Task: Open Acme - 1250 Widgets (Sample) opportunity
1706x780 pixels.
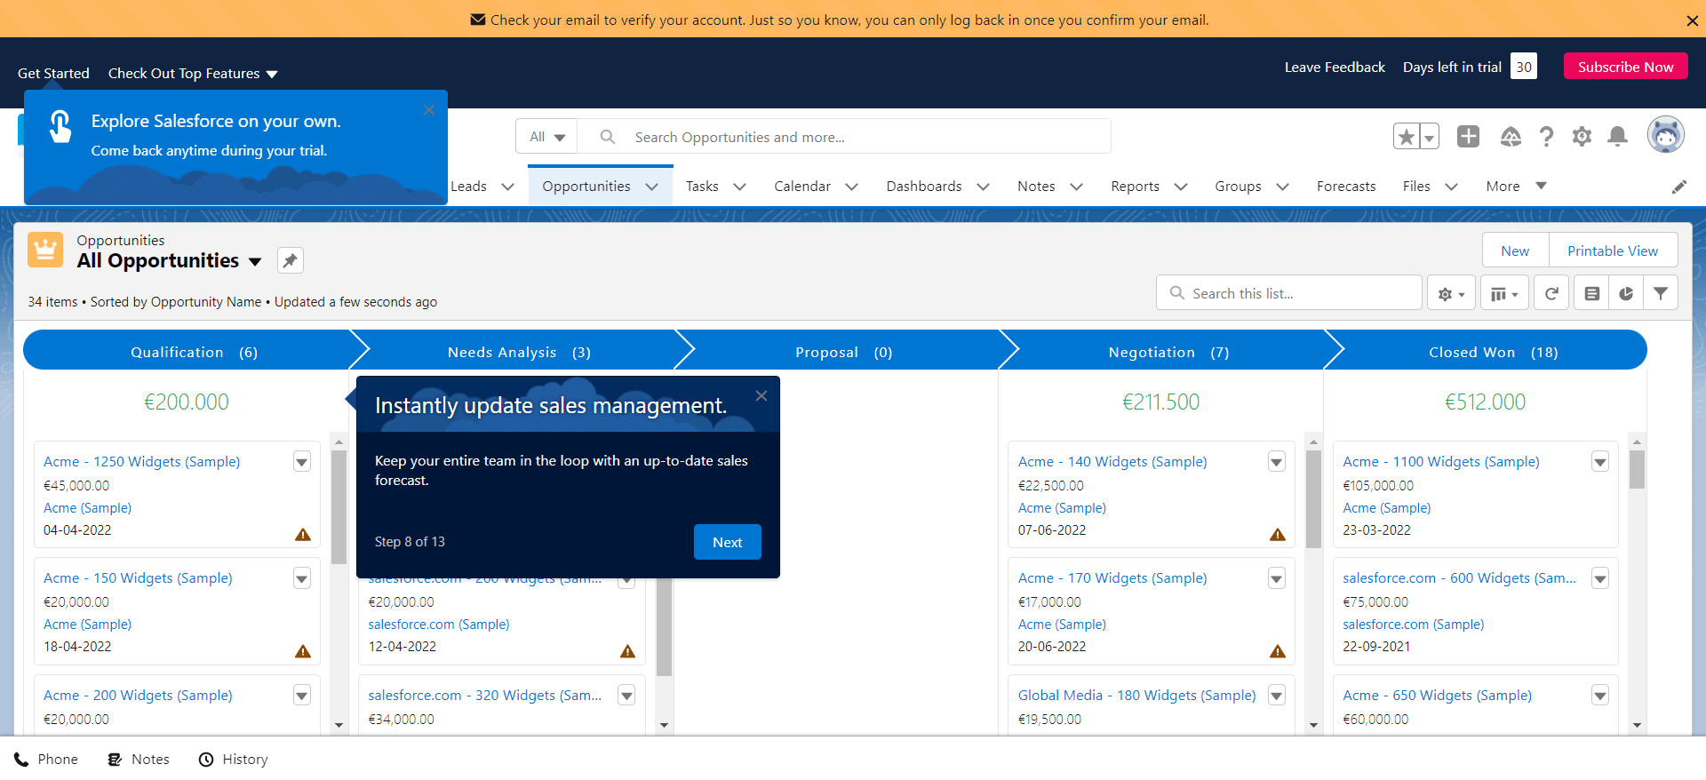Action: click(x=142, y=462)
